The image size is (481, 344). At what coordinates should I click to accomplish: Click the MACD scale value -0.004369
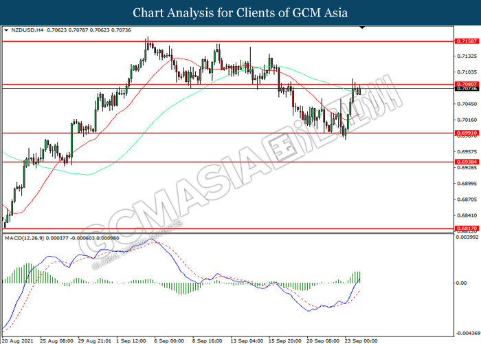[x=468, y=333]
